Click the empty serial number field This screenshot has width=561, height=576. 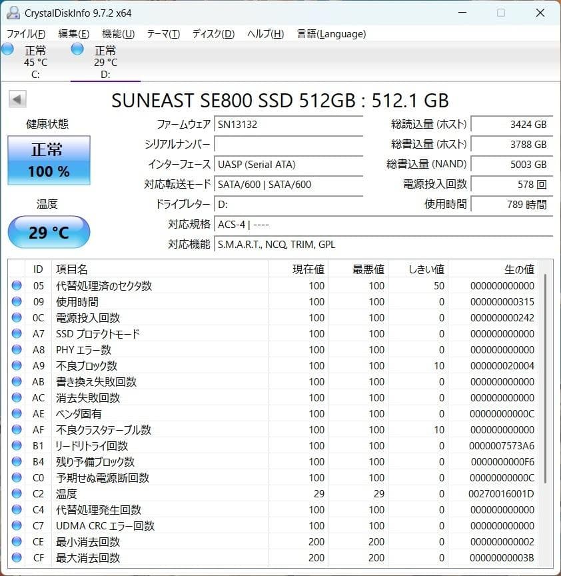[x=288, y=144]
